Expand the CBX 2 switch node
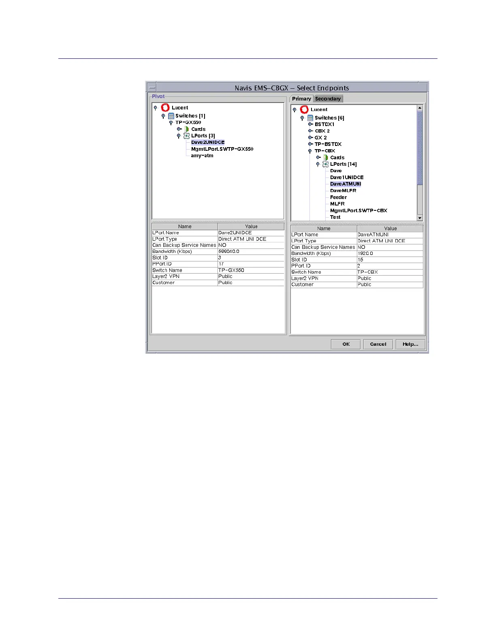Viewport: 495px width, 642px height. tap(310, 131)
